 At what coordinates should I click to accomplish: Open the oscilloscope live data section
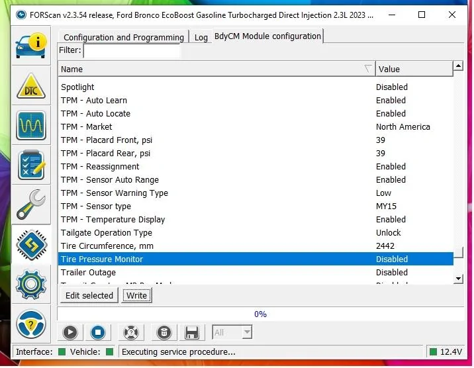(31, 126)
